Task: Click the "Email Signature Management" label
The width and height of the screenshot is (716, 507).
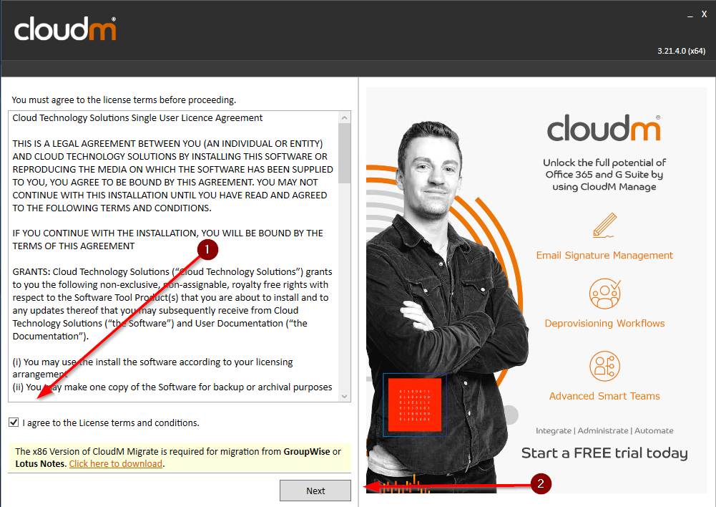Action: click(604, 255)
